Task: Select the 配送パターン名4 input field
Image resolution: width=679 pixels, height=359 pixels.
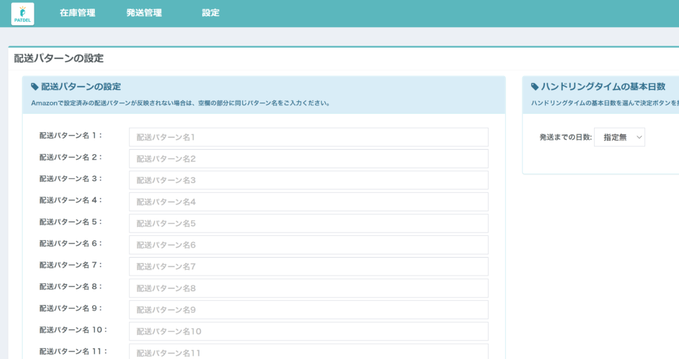Action: point(308,202)
